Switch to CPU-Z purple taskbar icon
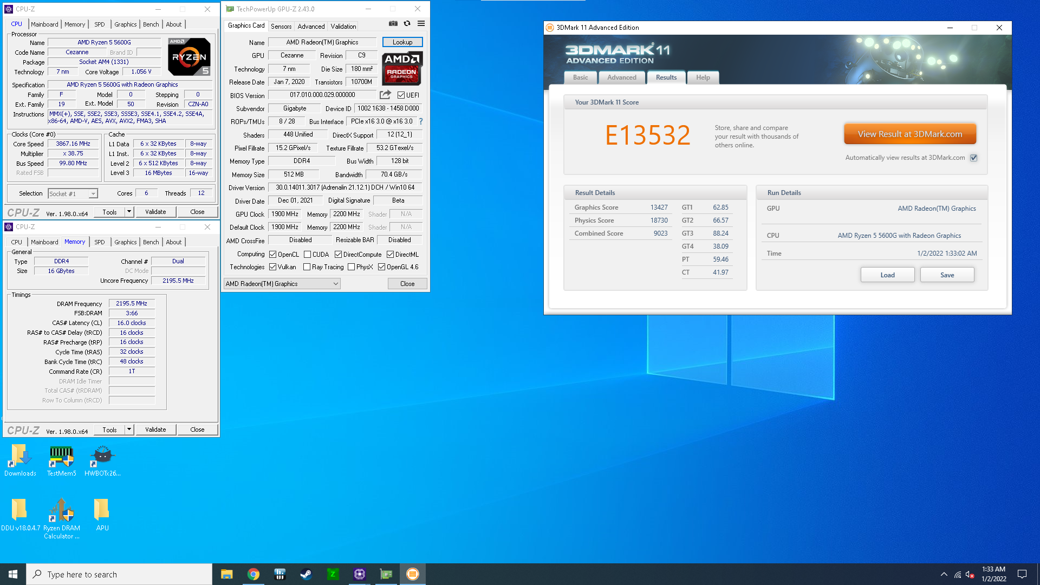 [359, 574]
